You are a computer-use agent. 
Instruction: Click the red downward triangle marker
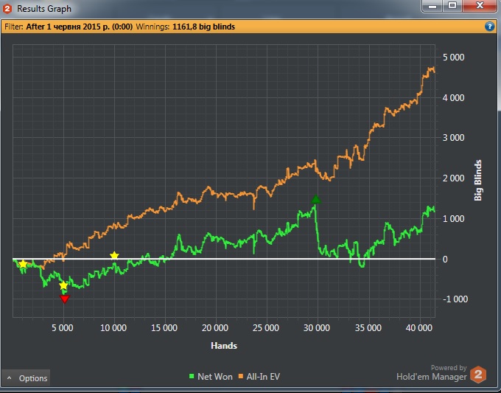click(65, 299)
